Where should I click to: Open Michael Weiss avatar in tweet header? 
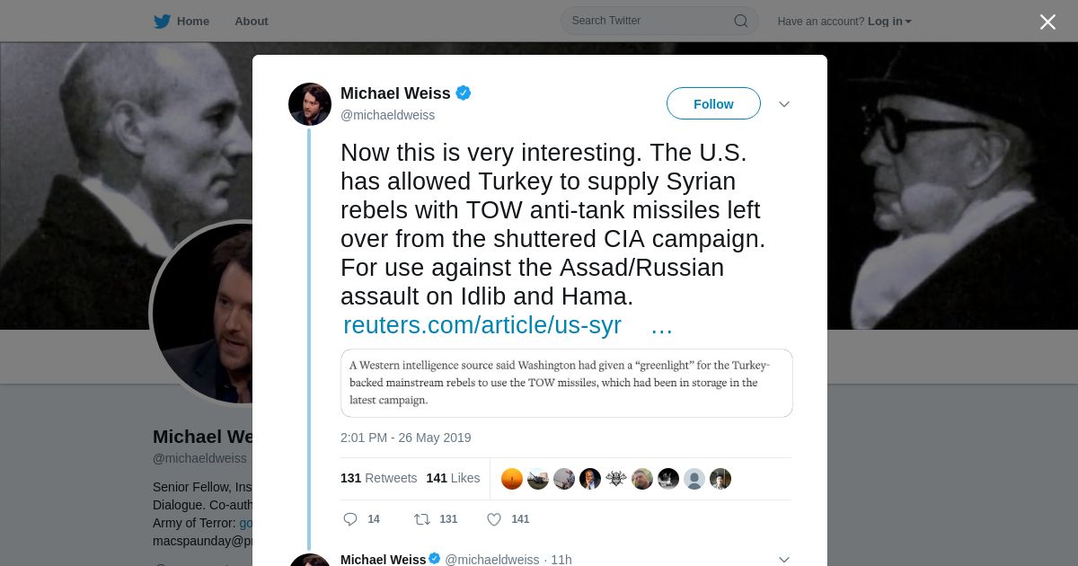pyautogui.click(x=310, y=104)
